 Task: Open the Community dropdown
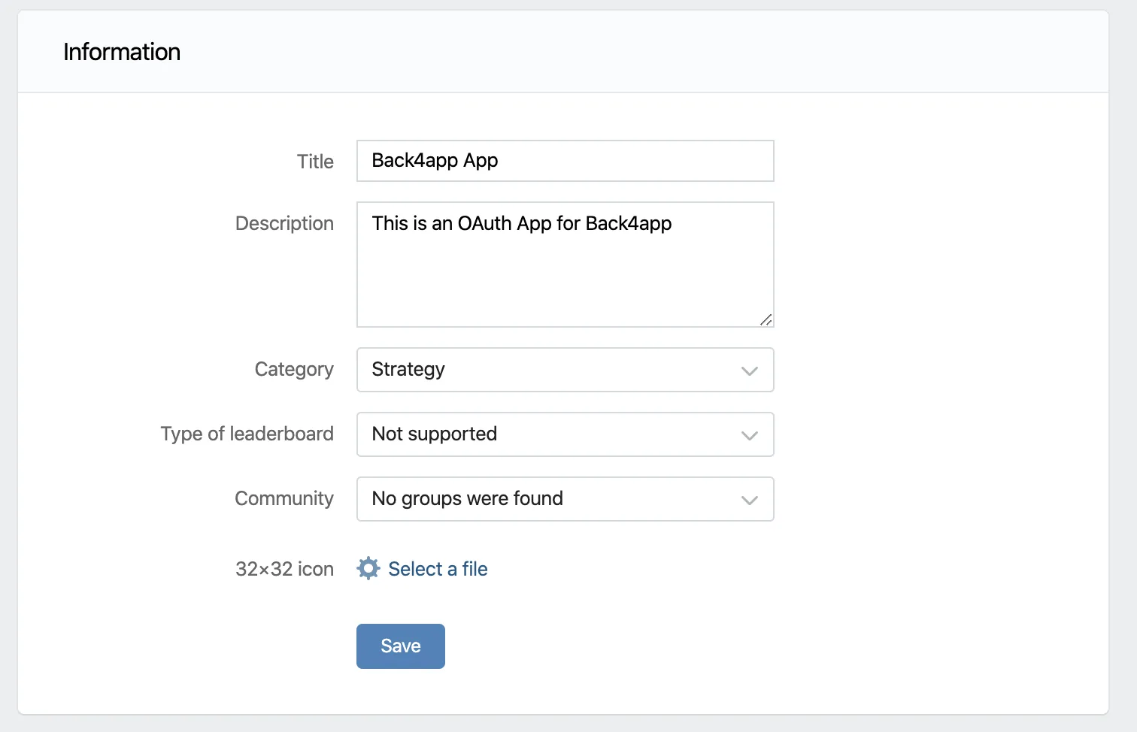(x=565, y=499)
